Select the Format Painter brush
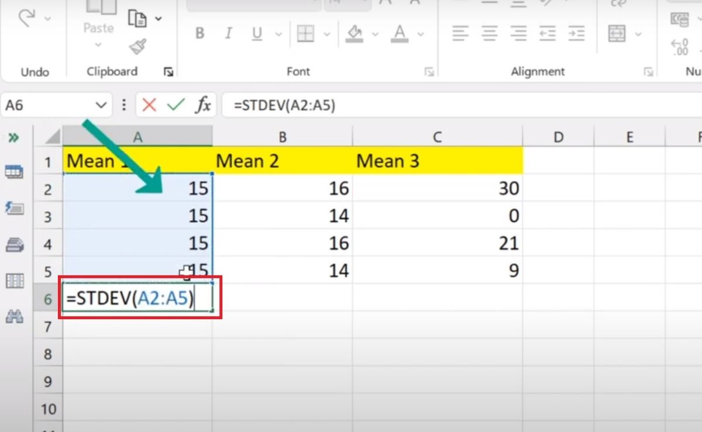 [137, 47]
